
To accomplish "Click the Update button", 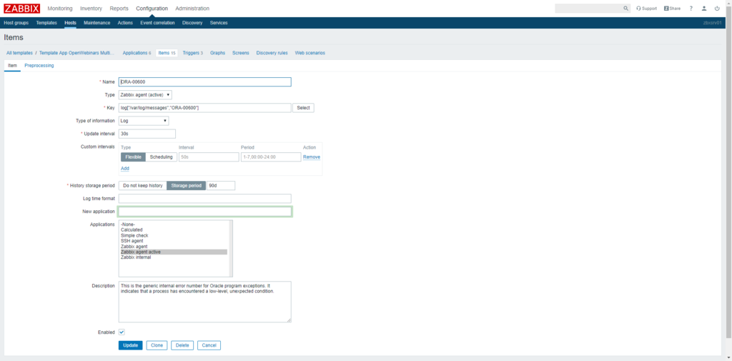I will [130, 345].
